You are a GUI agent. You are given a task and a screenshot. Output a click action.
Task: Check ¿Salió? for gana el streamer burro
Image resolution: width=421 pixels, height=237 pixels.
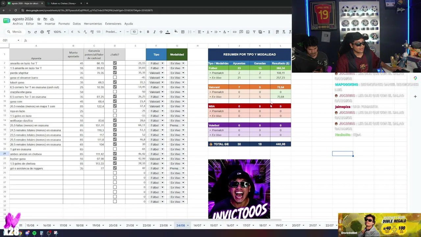click(x=115, y=78)
